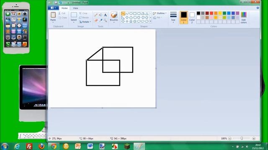The width and height of the screenshot is (268, 150).
Task: Select the Text tool
Action: [105, 15]
